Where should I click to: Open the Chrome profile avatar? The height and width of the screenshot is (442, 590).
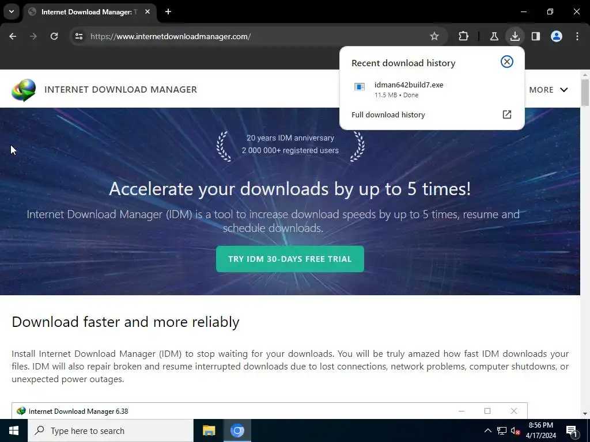coord(557,36)
